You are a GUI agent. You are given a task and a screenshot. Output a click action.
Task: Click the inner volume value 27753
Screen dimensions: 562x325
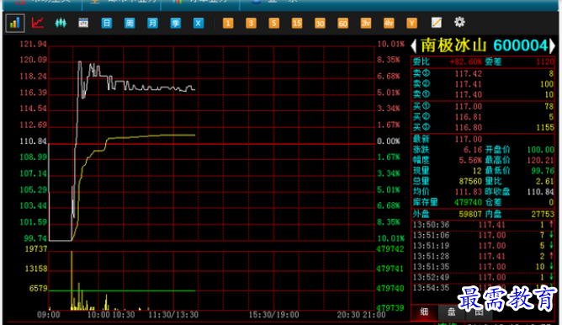[x=543, y=214]
